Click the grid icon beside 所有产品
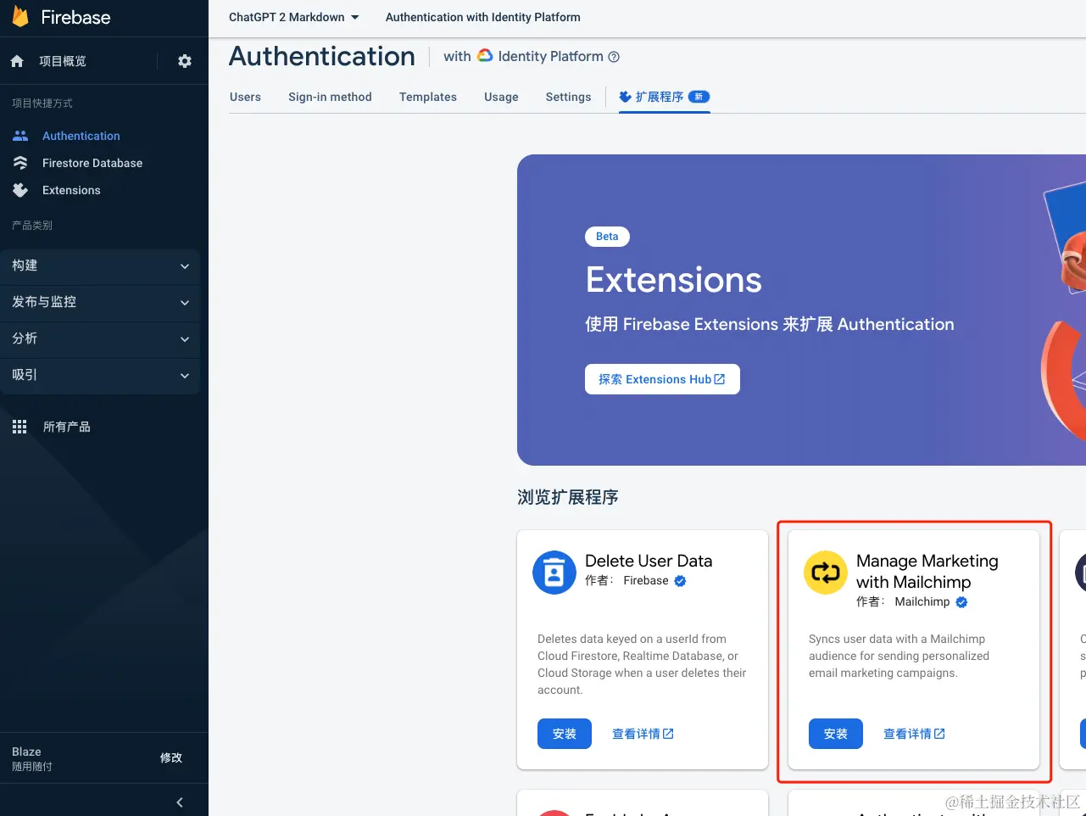This screenshot has height=816, width=1086. (x=19, y=427)
